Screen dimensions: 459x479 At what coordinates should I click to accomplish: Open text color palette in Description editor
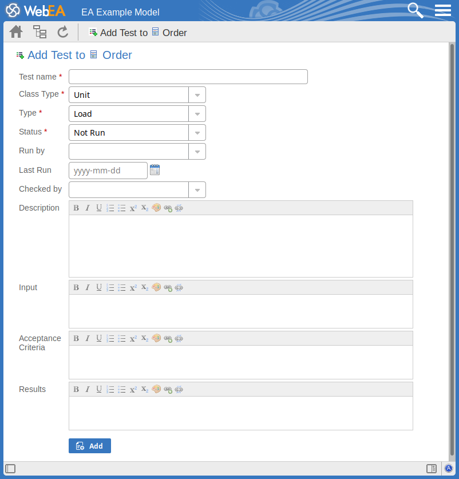156,208
